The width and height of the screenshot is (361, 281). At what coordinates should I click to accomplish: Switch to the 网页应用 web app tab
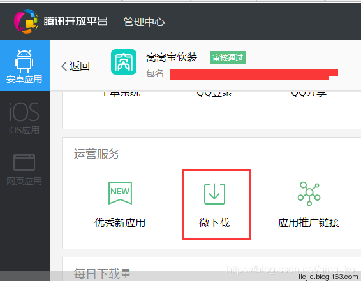[25, 169]
